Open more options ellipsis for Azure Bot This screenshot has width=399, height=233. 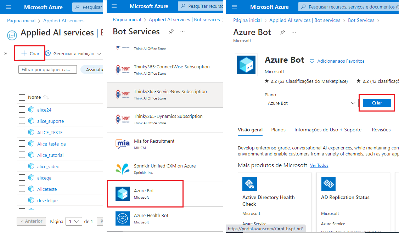(x=294, y=32)
